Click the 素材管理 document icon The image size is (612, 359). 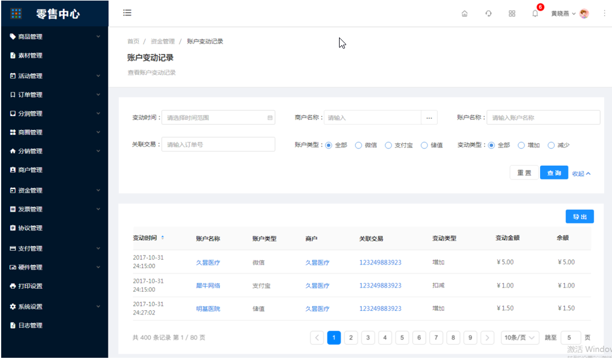pyautogui.click(x=12, y=55)
